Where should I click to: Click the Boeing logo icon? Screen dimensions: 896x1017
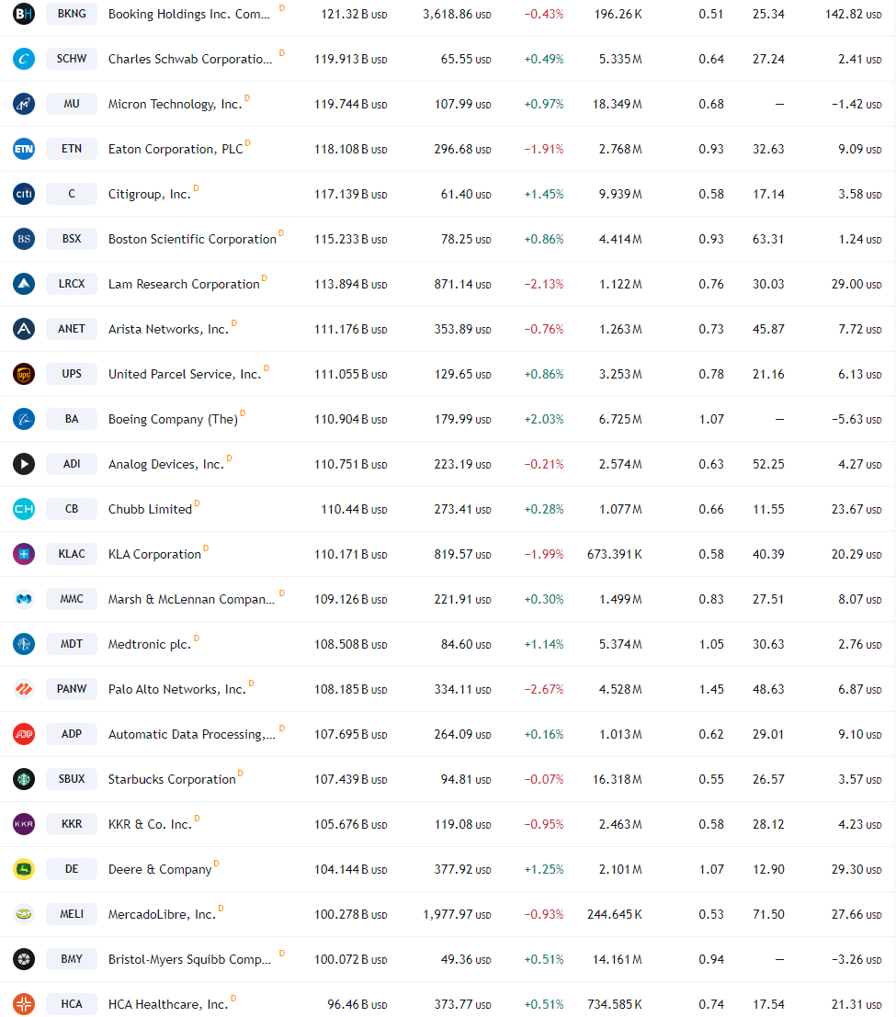pos(24,419)
